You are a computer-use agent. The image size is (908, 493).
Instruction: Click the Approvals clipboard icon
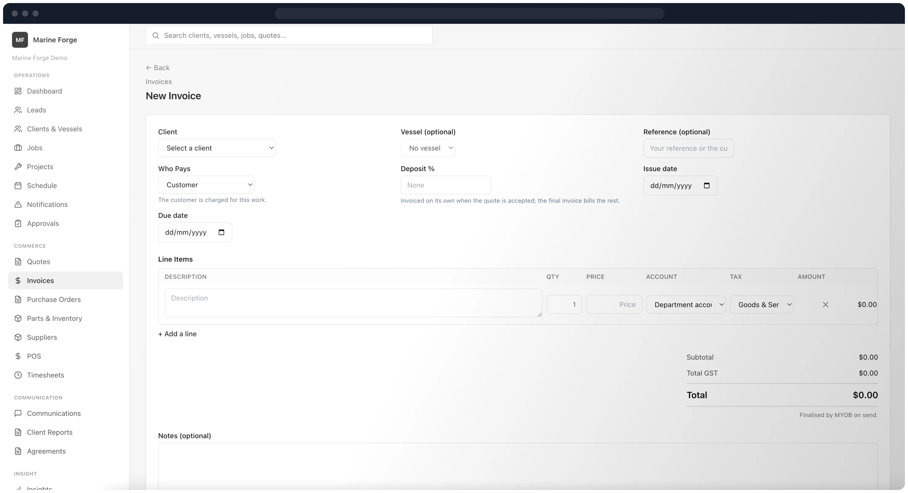(x=18, y=224)
